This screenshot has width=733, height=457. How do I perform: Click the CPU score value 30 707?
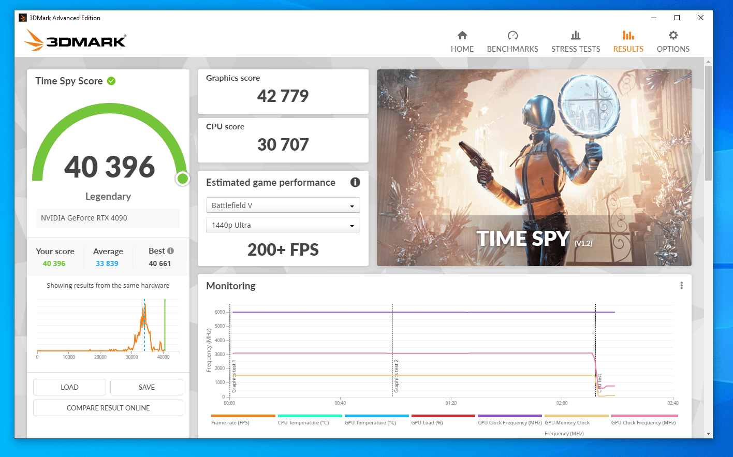point(283,144)
